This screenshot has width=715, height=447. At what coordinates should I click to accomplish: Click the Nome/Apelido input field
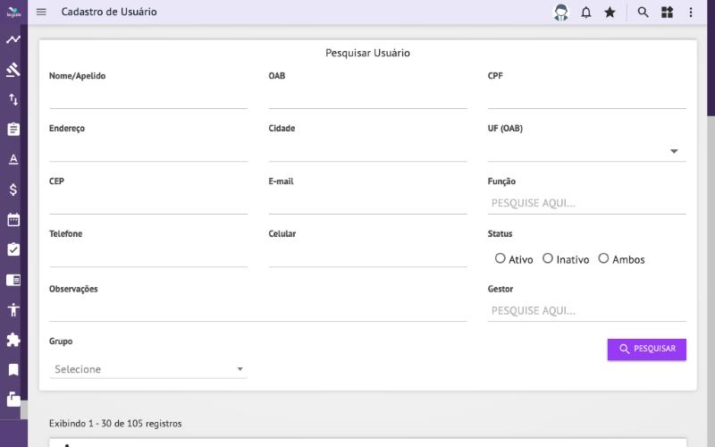148,98
